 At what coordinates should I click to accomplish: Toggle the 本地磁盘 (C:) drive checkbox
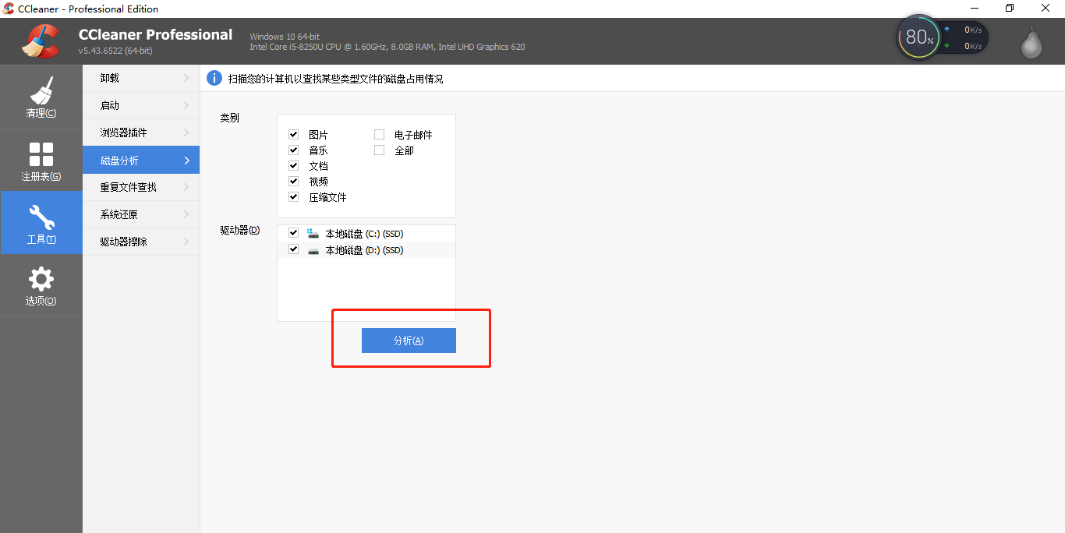(294, 232)
